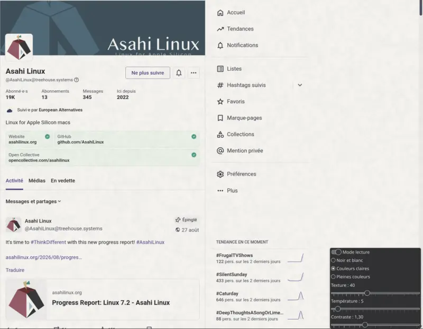Click the Hashtags suivis hash icon
This screenshot has height=329, width=423.
coord(220,85)
